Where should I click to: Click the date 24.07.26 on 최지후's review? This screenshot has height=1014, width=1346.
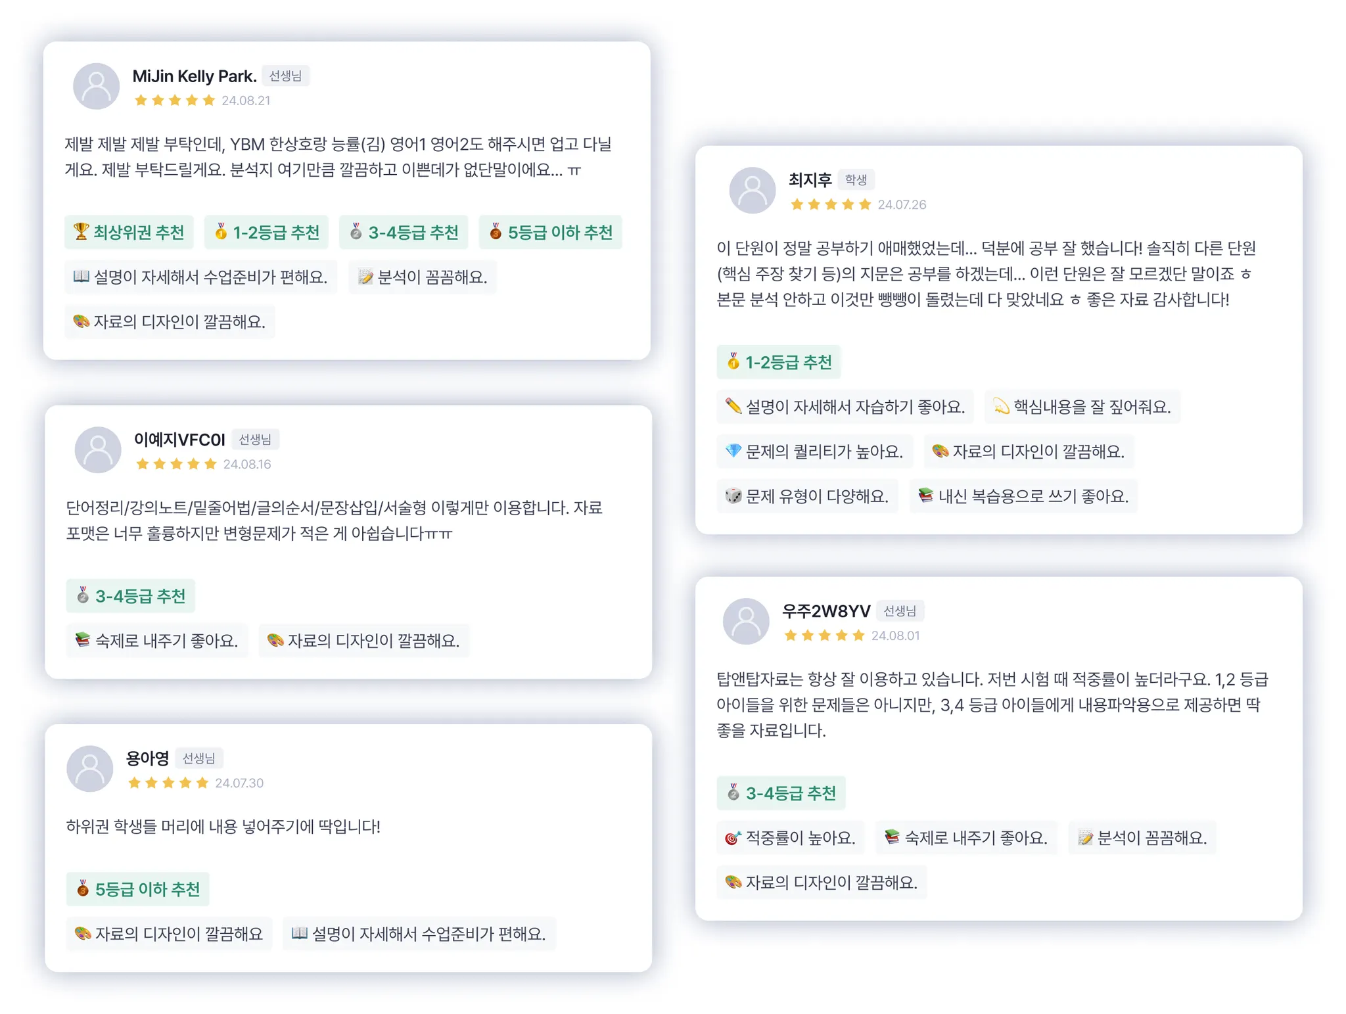pos(902,204)
